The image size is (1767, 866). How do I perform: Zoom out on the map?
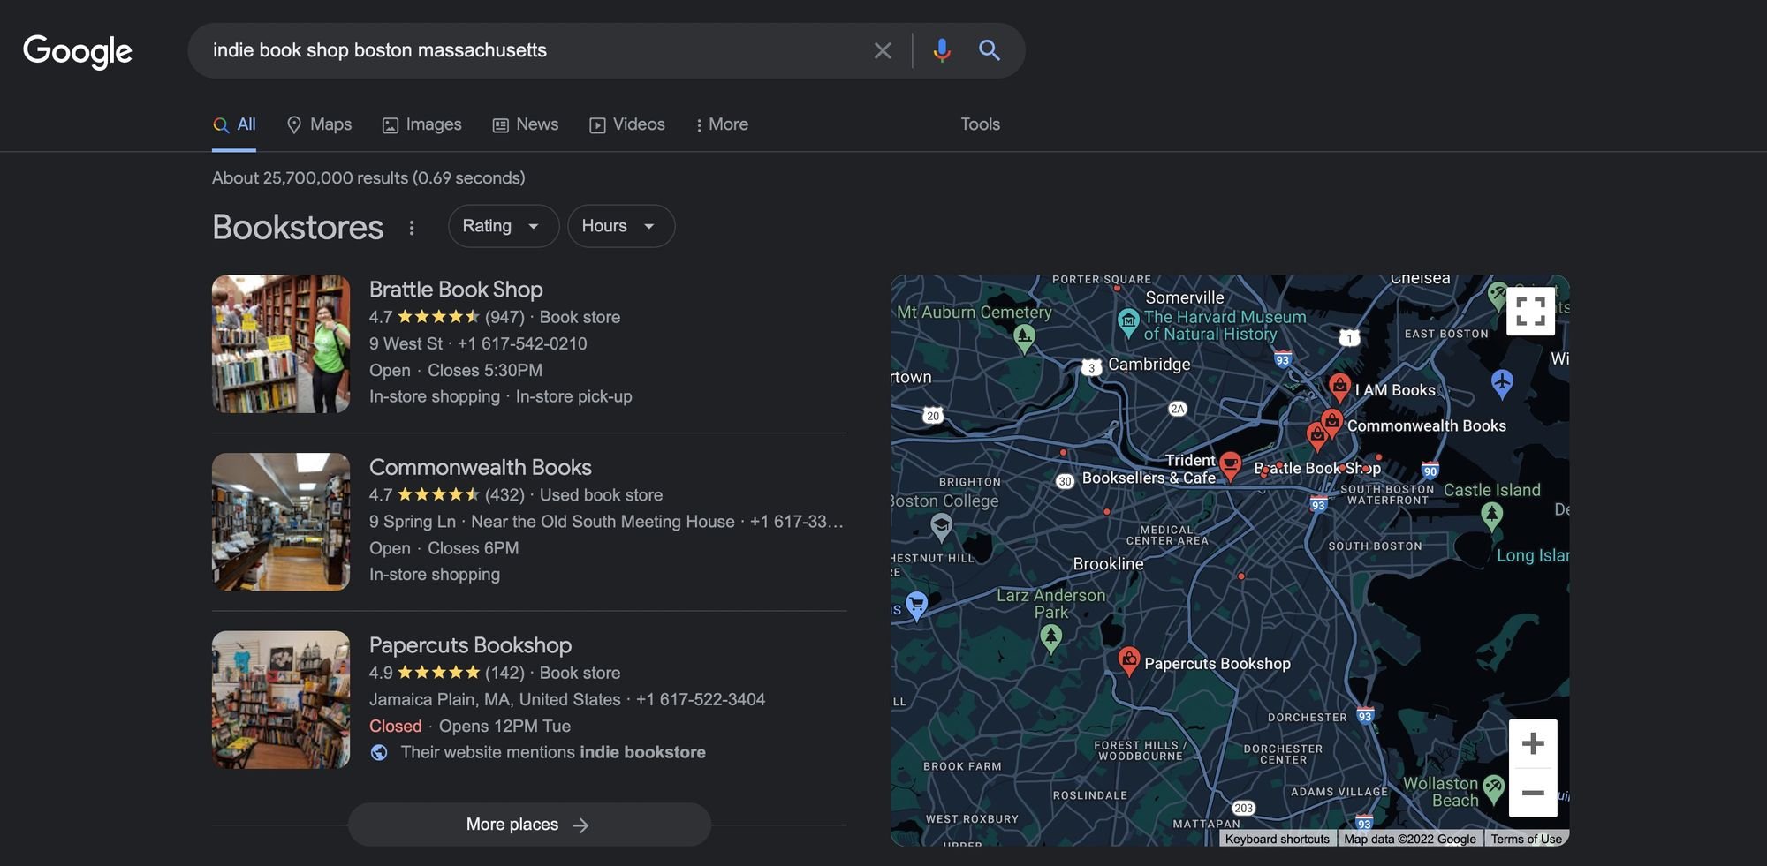[1533, 793]
